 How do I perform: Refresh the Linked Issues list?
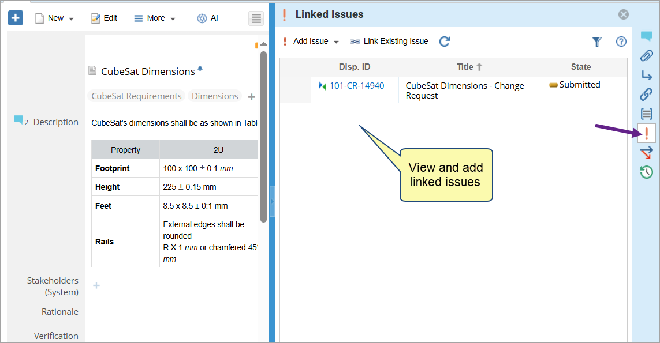point(444,42)
